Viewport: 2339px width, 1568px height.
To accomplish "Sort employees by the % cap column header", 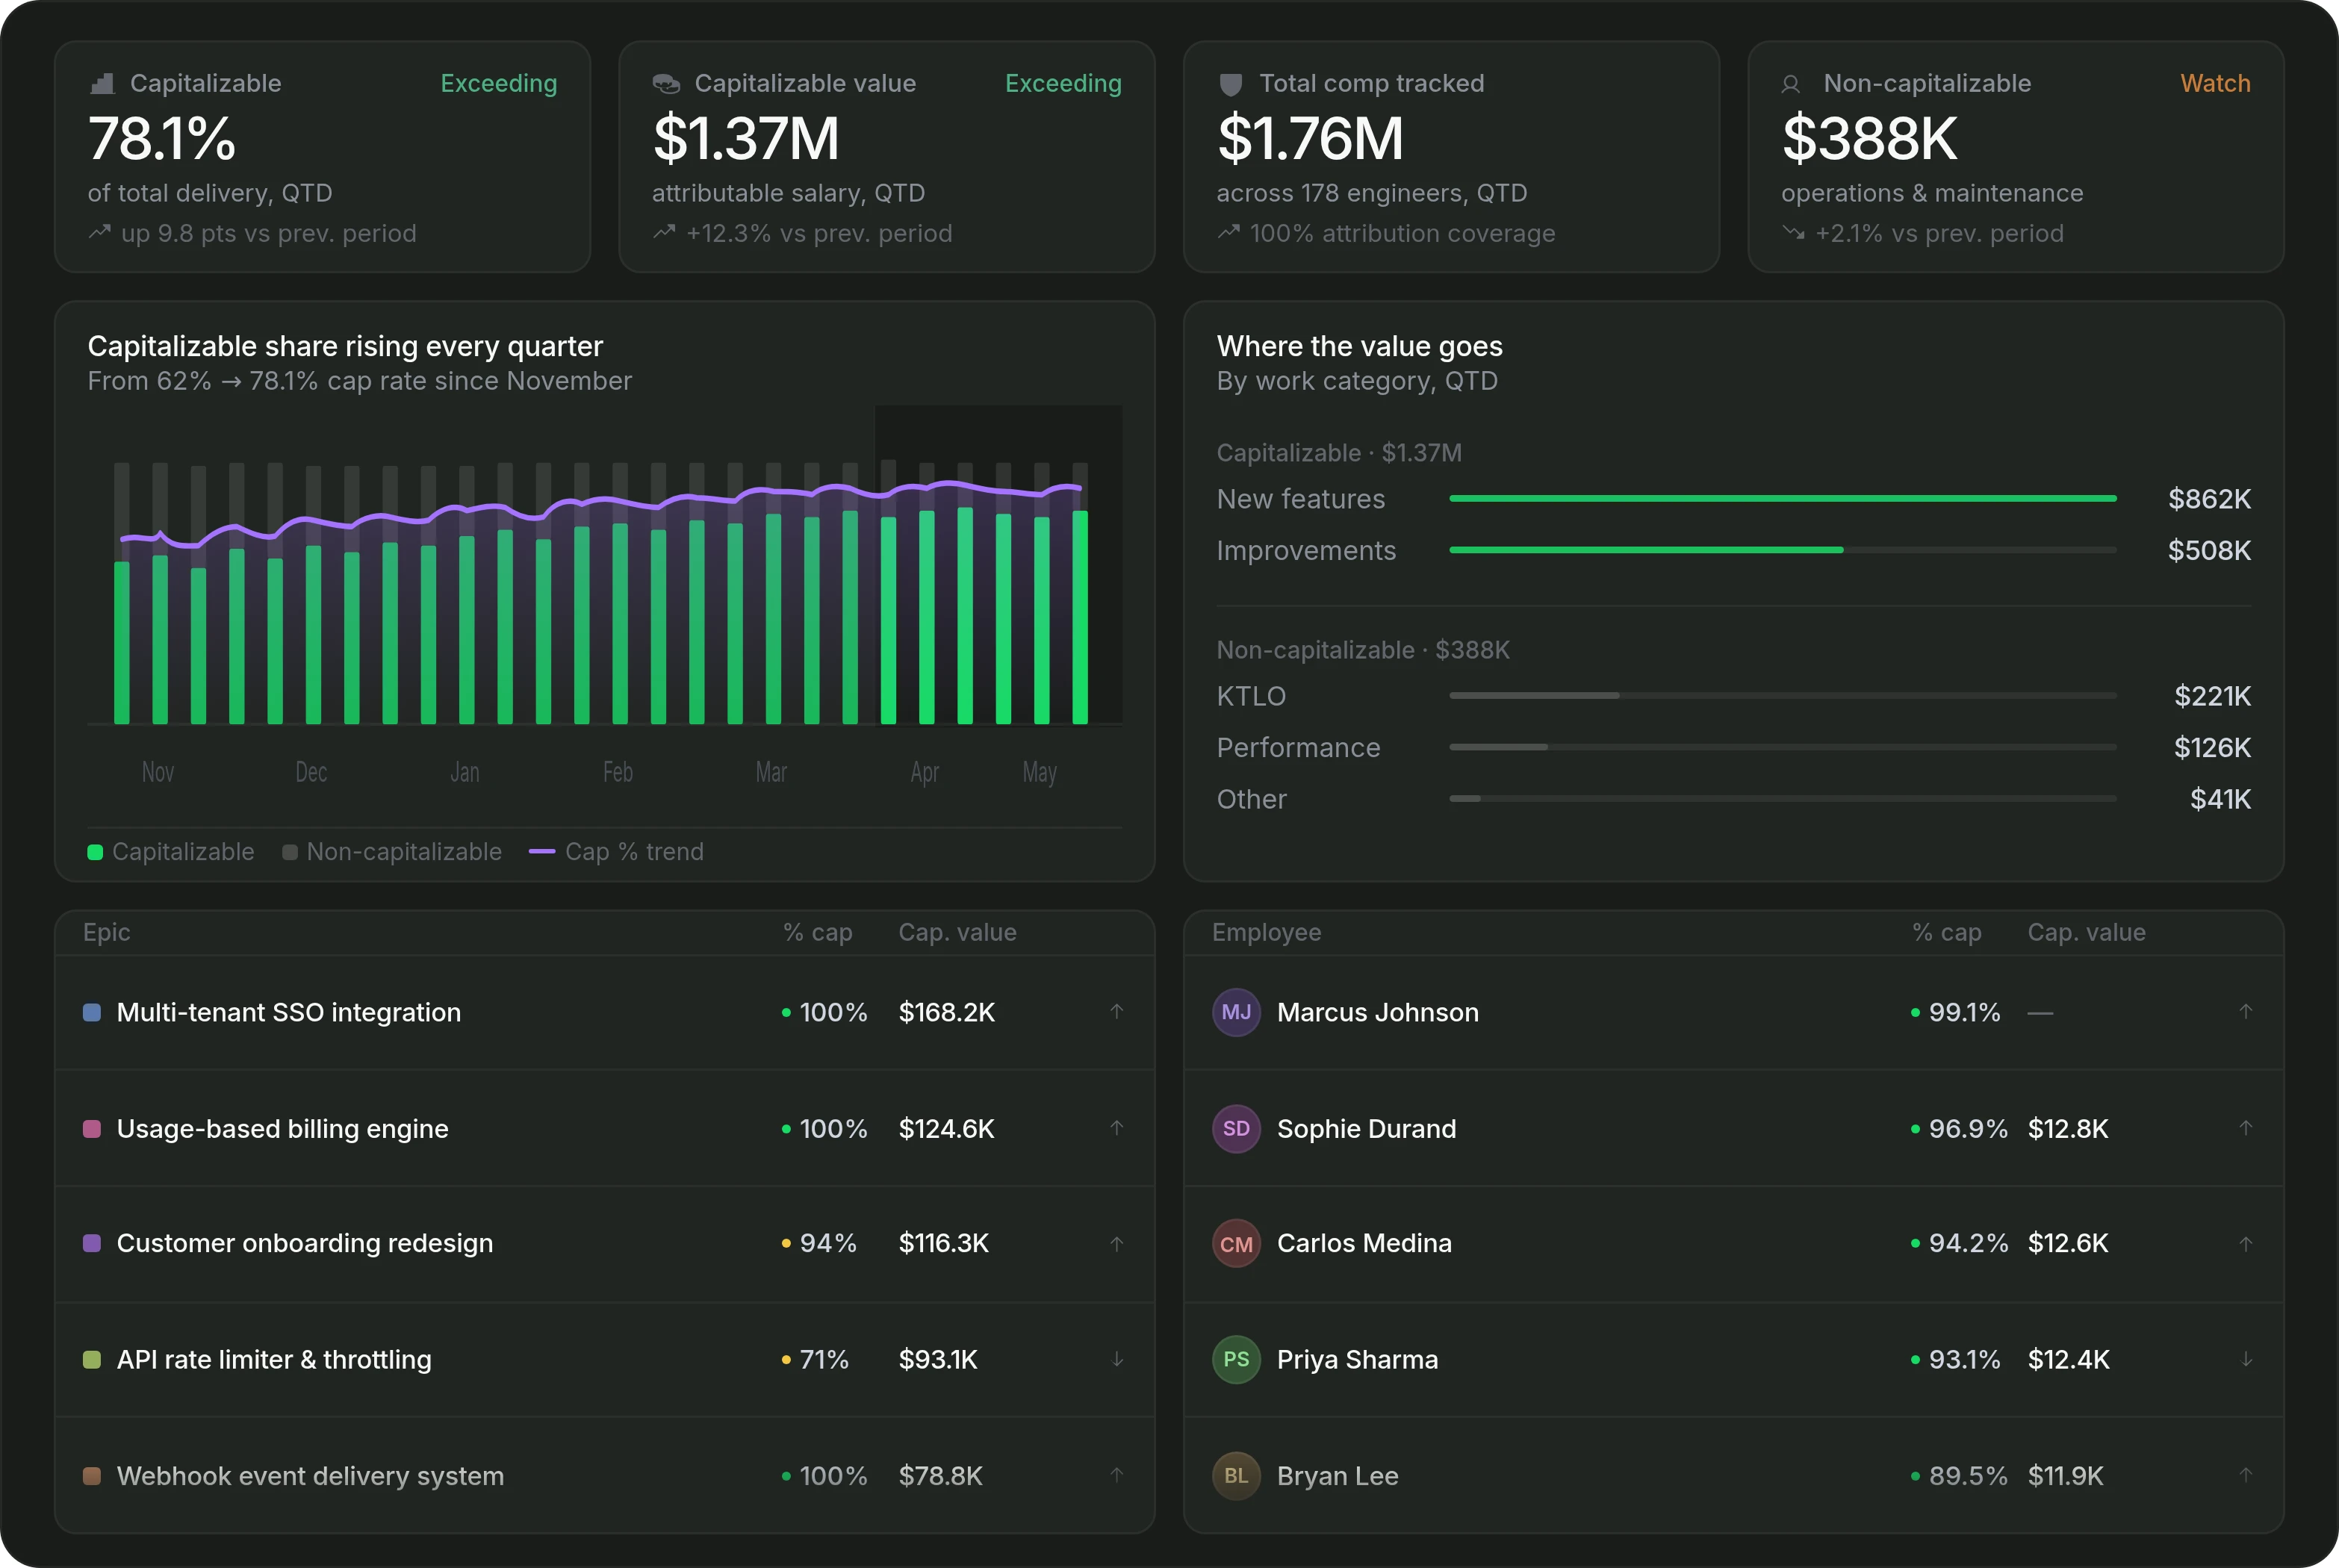I will click(1947, 933).
